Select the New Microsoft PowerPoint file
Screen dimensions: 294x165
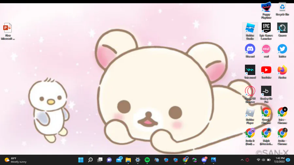pyautogui.click(x=8, y=31)
